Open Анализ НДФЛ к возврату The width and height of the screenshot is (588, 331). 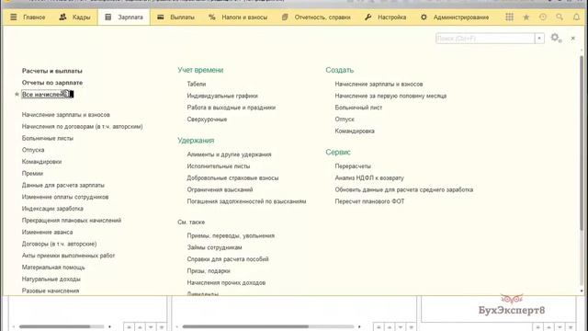click(x=369, y=177)
